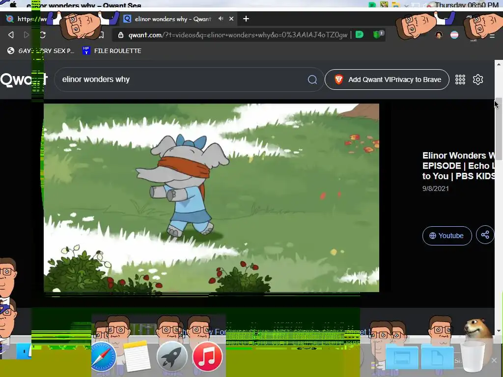
Task: Click the Qwant logo
Action: coord(24,80)
